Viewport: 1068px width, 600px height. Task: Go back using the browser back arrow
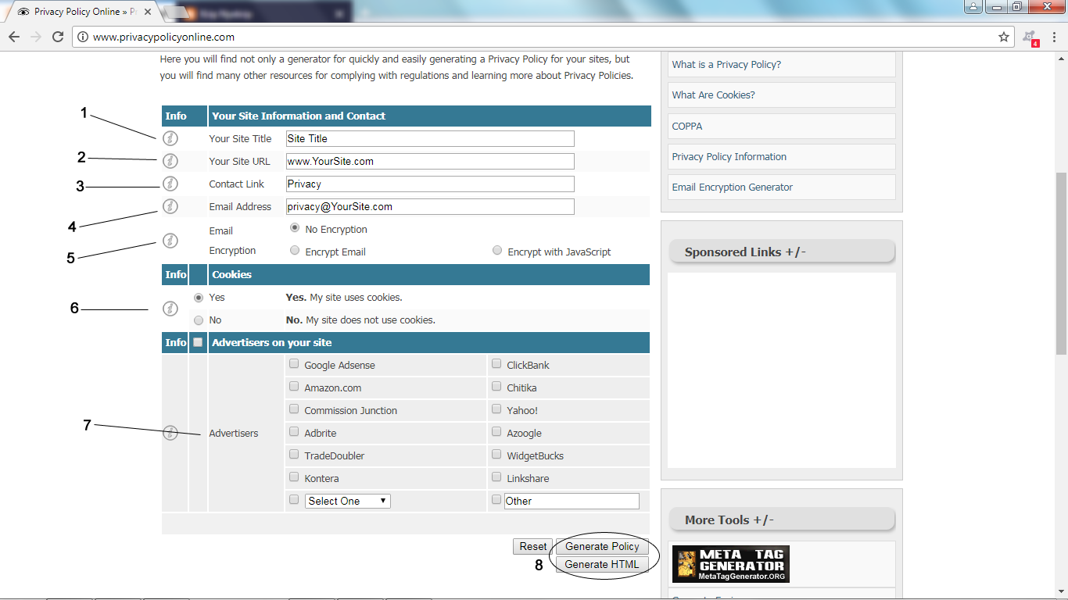(x=14, y=37)
